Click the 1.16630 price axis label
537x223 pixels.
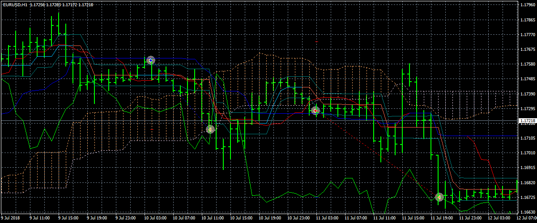pyautogui.click(x=528, y=212)
